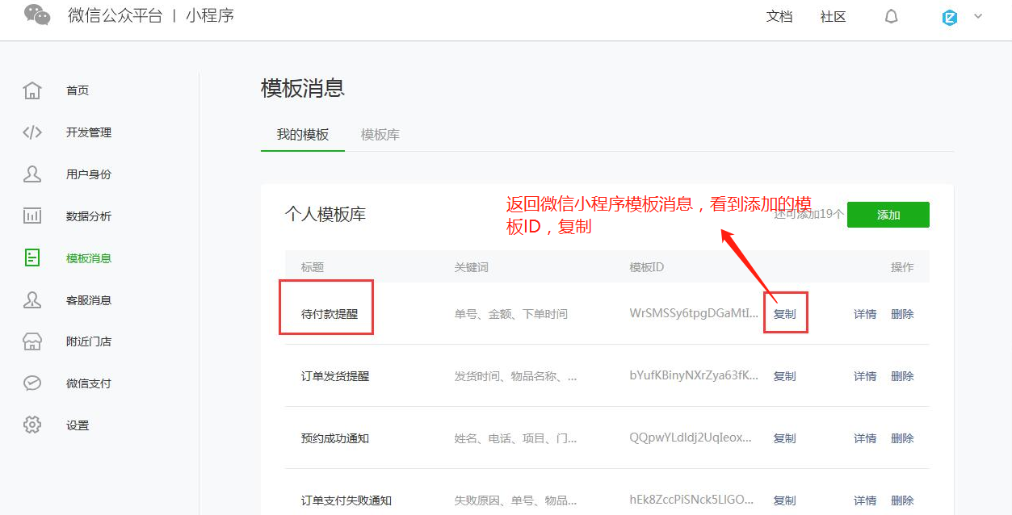The height and width of the screenshot is (515, 1012).
Task: Delete the 预约成功通知 template
Action: pos(902,438)
